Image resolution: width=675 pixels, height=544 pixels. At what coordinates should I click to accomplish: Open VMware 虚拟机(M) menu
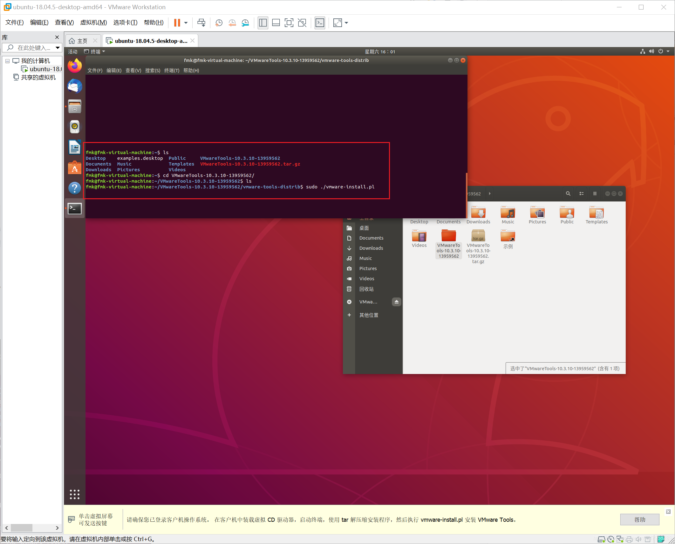93,23
